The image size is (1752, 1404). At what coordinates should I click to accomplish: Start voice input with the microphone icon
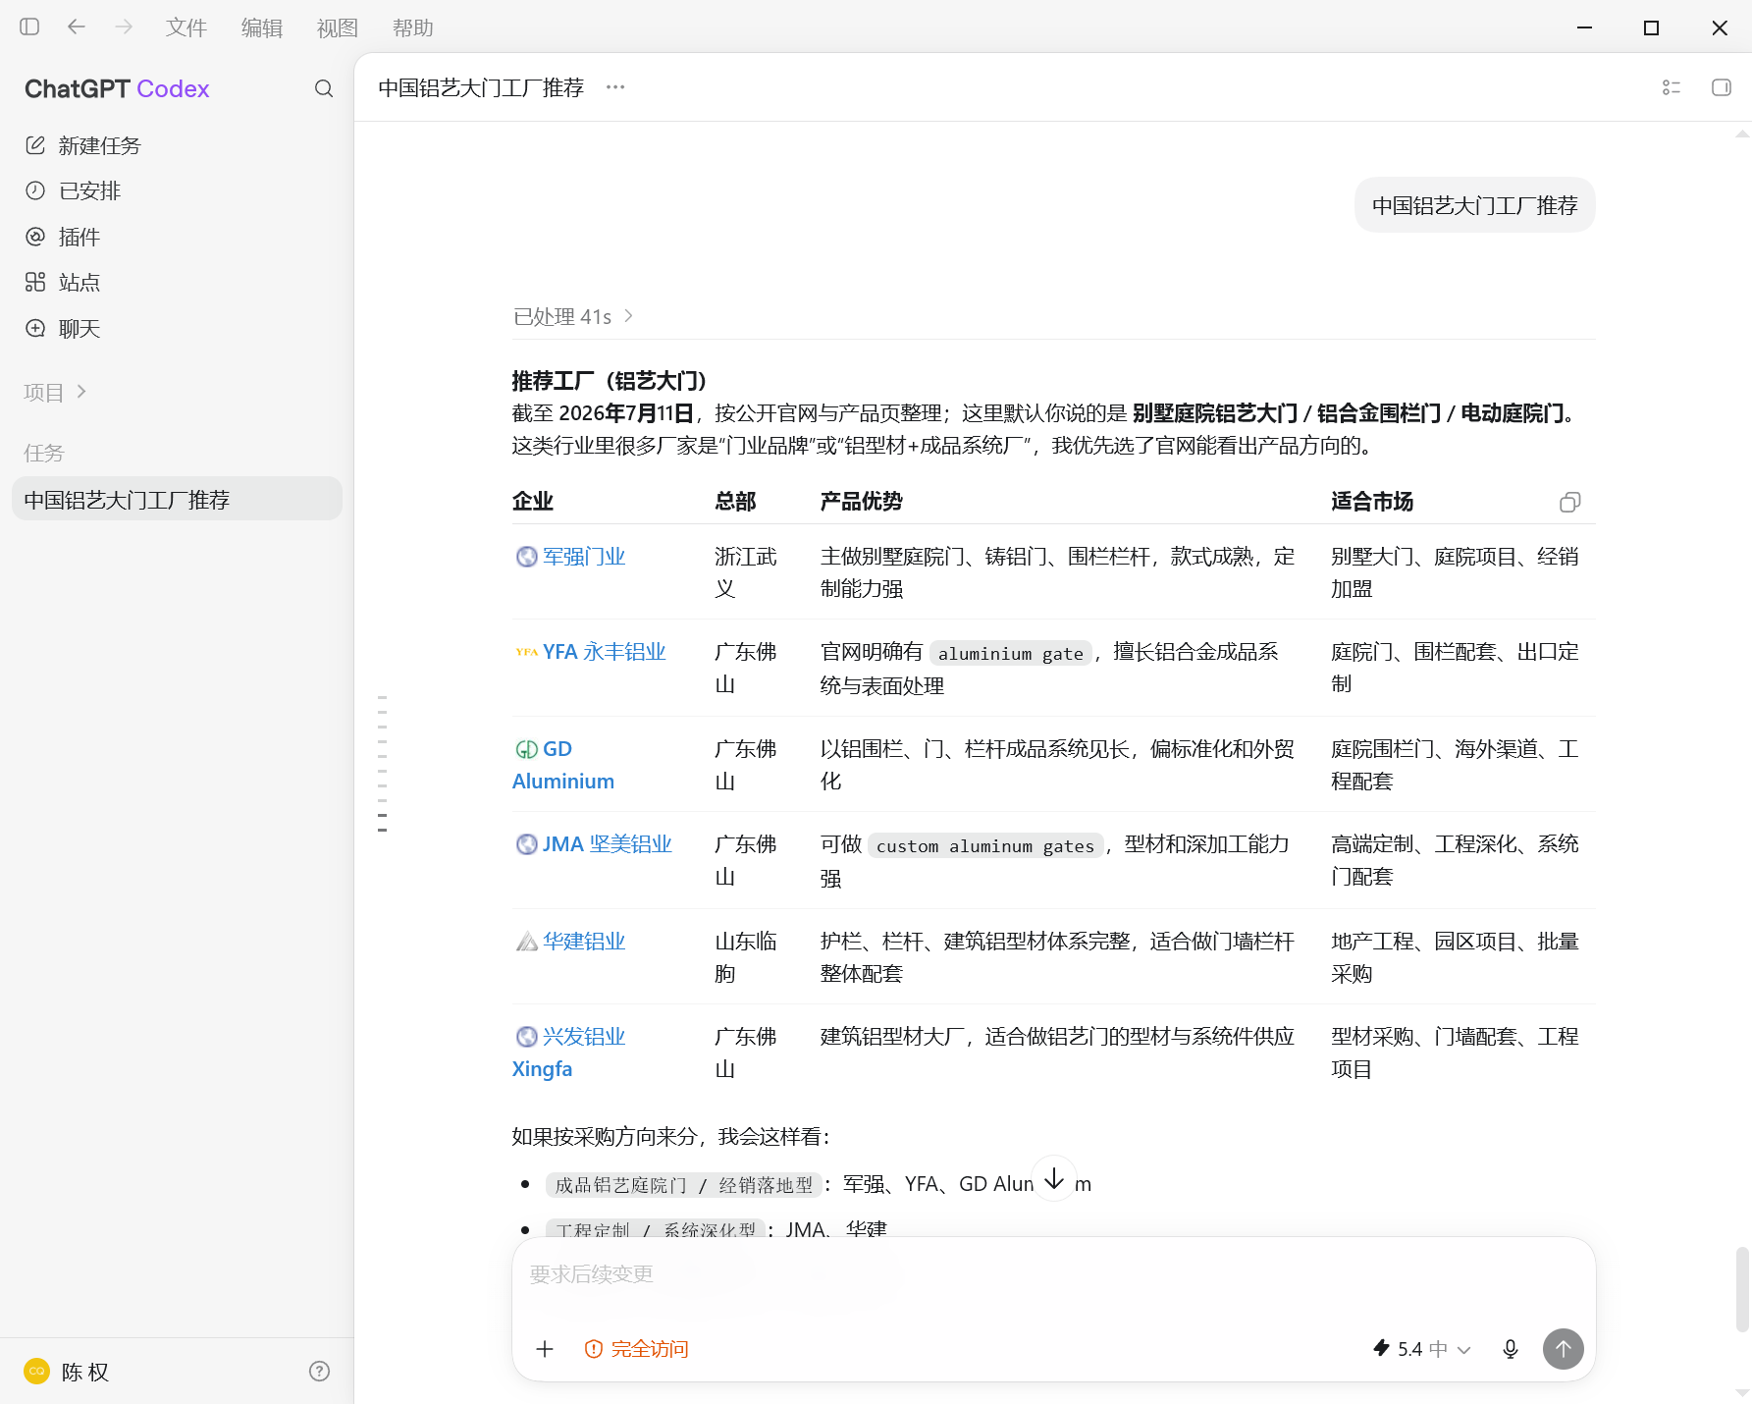coord(1511,1349)
